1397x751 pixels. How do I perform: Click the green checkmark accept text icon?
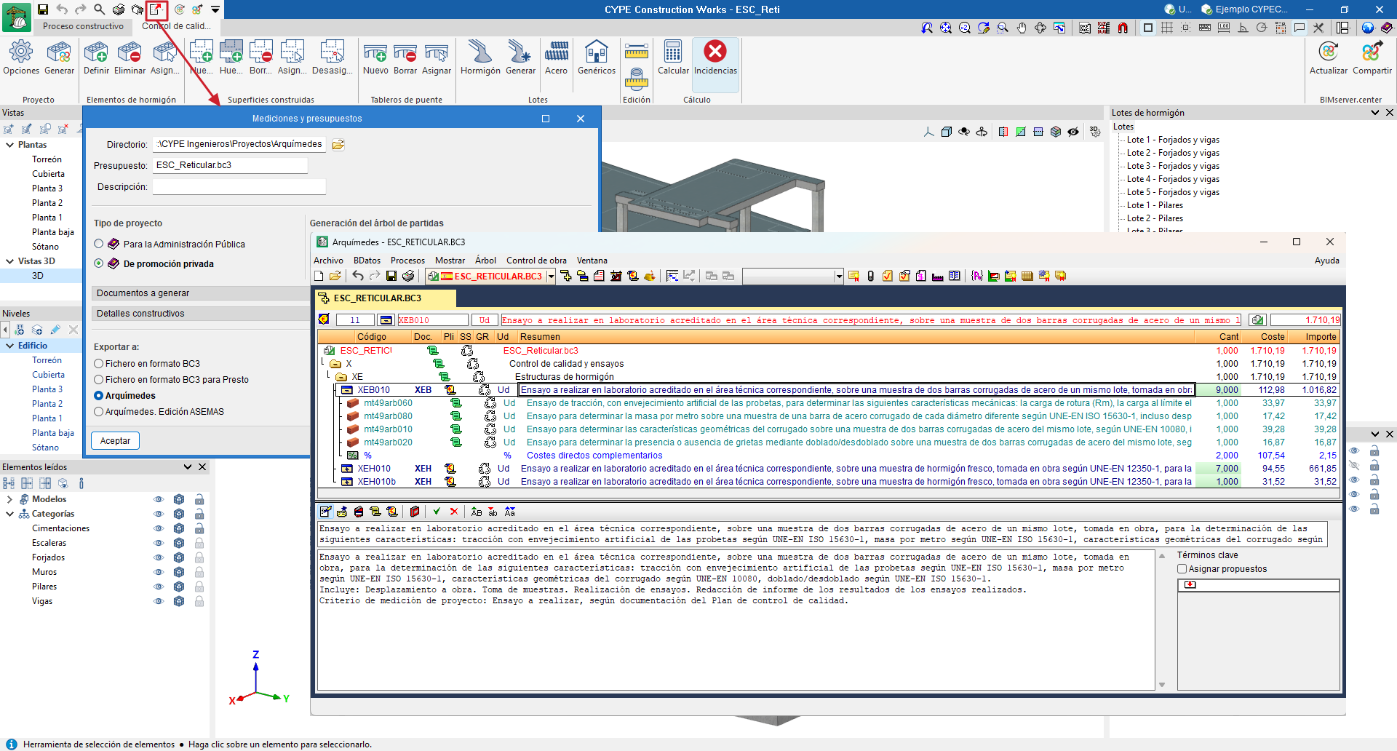pos(437,512)
